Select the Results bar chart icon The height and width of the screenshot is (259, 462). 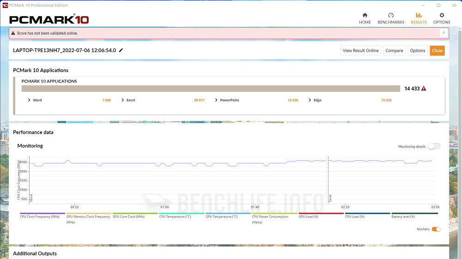point(419,15)
